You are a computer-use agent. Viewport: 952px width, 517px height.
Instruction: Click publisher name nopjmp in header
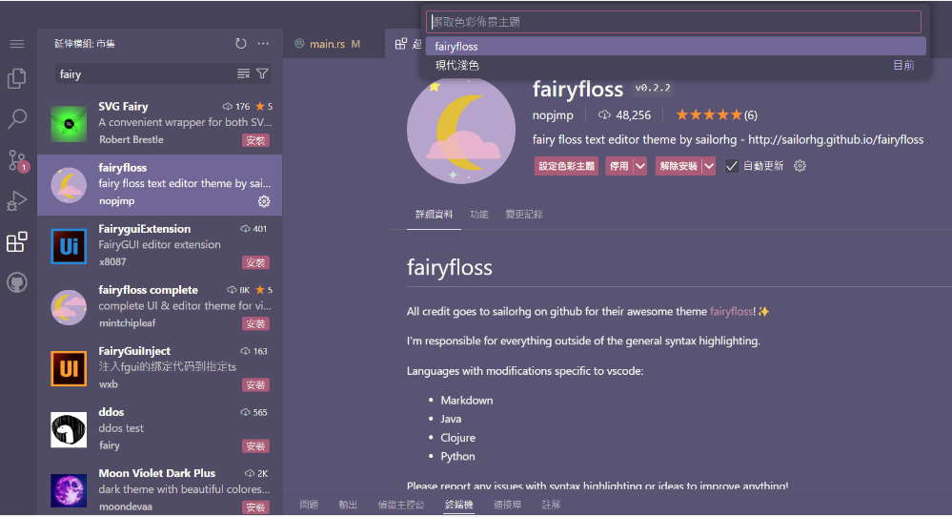coord(553,114)
